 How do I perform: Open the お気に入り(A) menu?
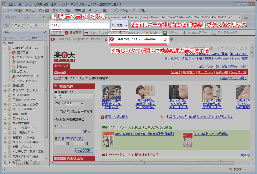point(62,10)
